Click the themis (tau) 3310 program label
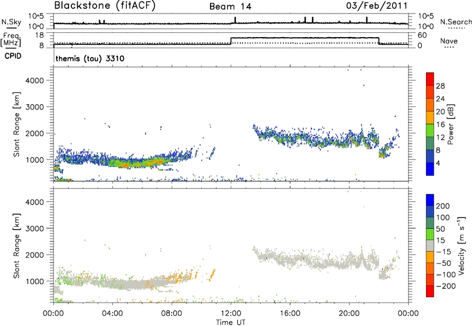The height and width of the screenshot is (326, 472). coord(90,58)
